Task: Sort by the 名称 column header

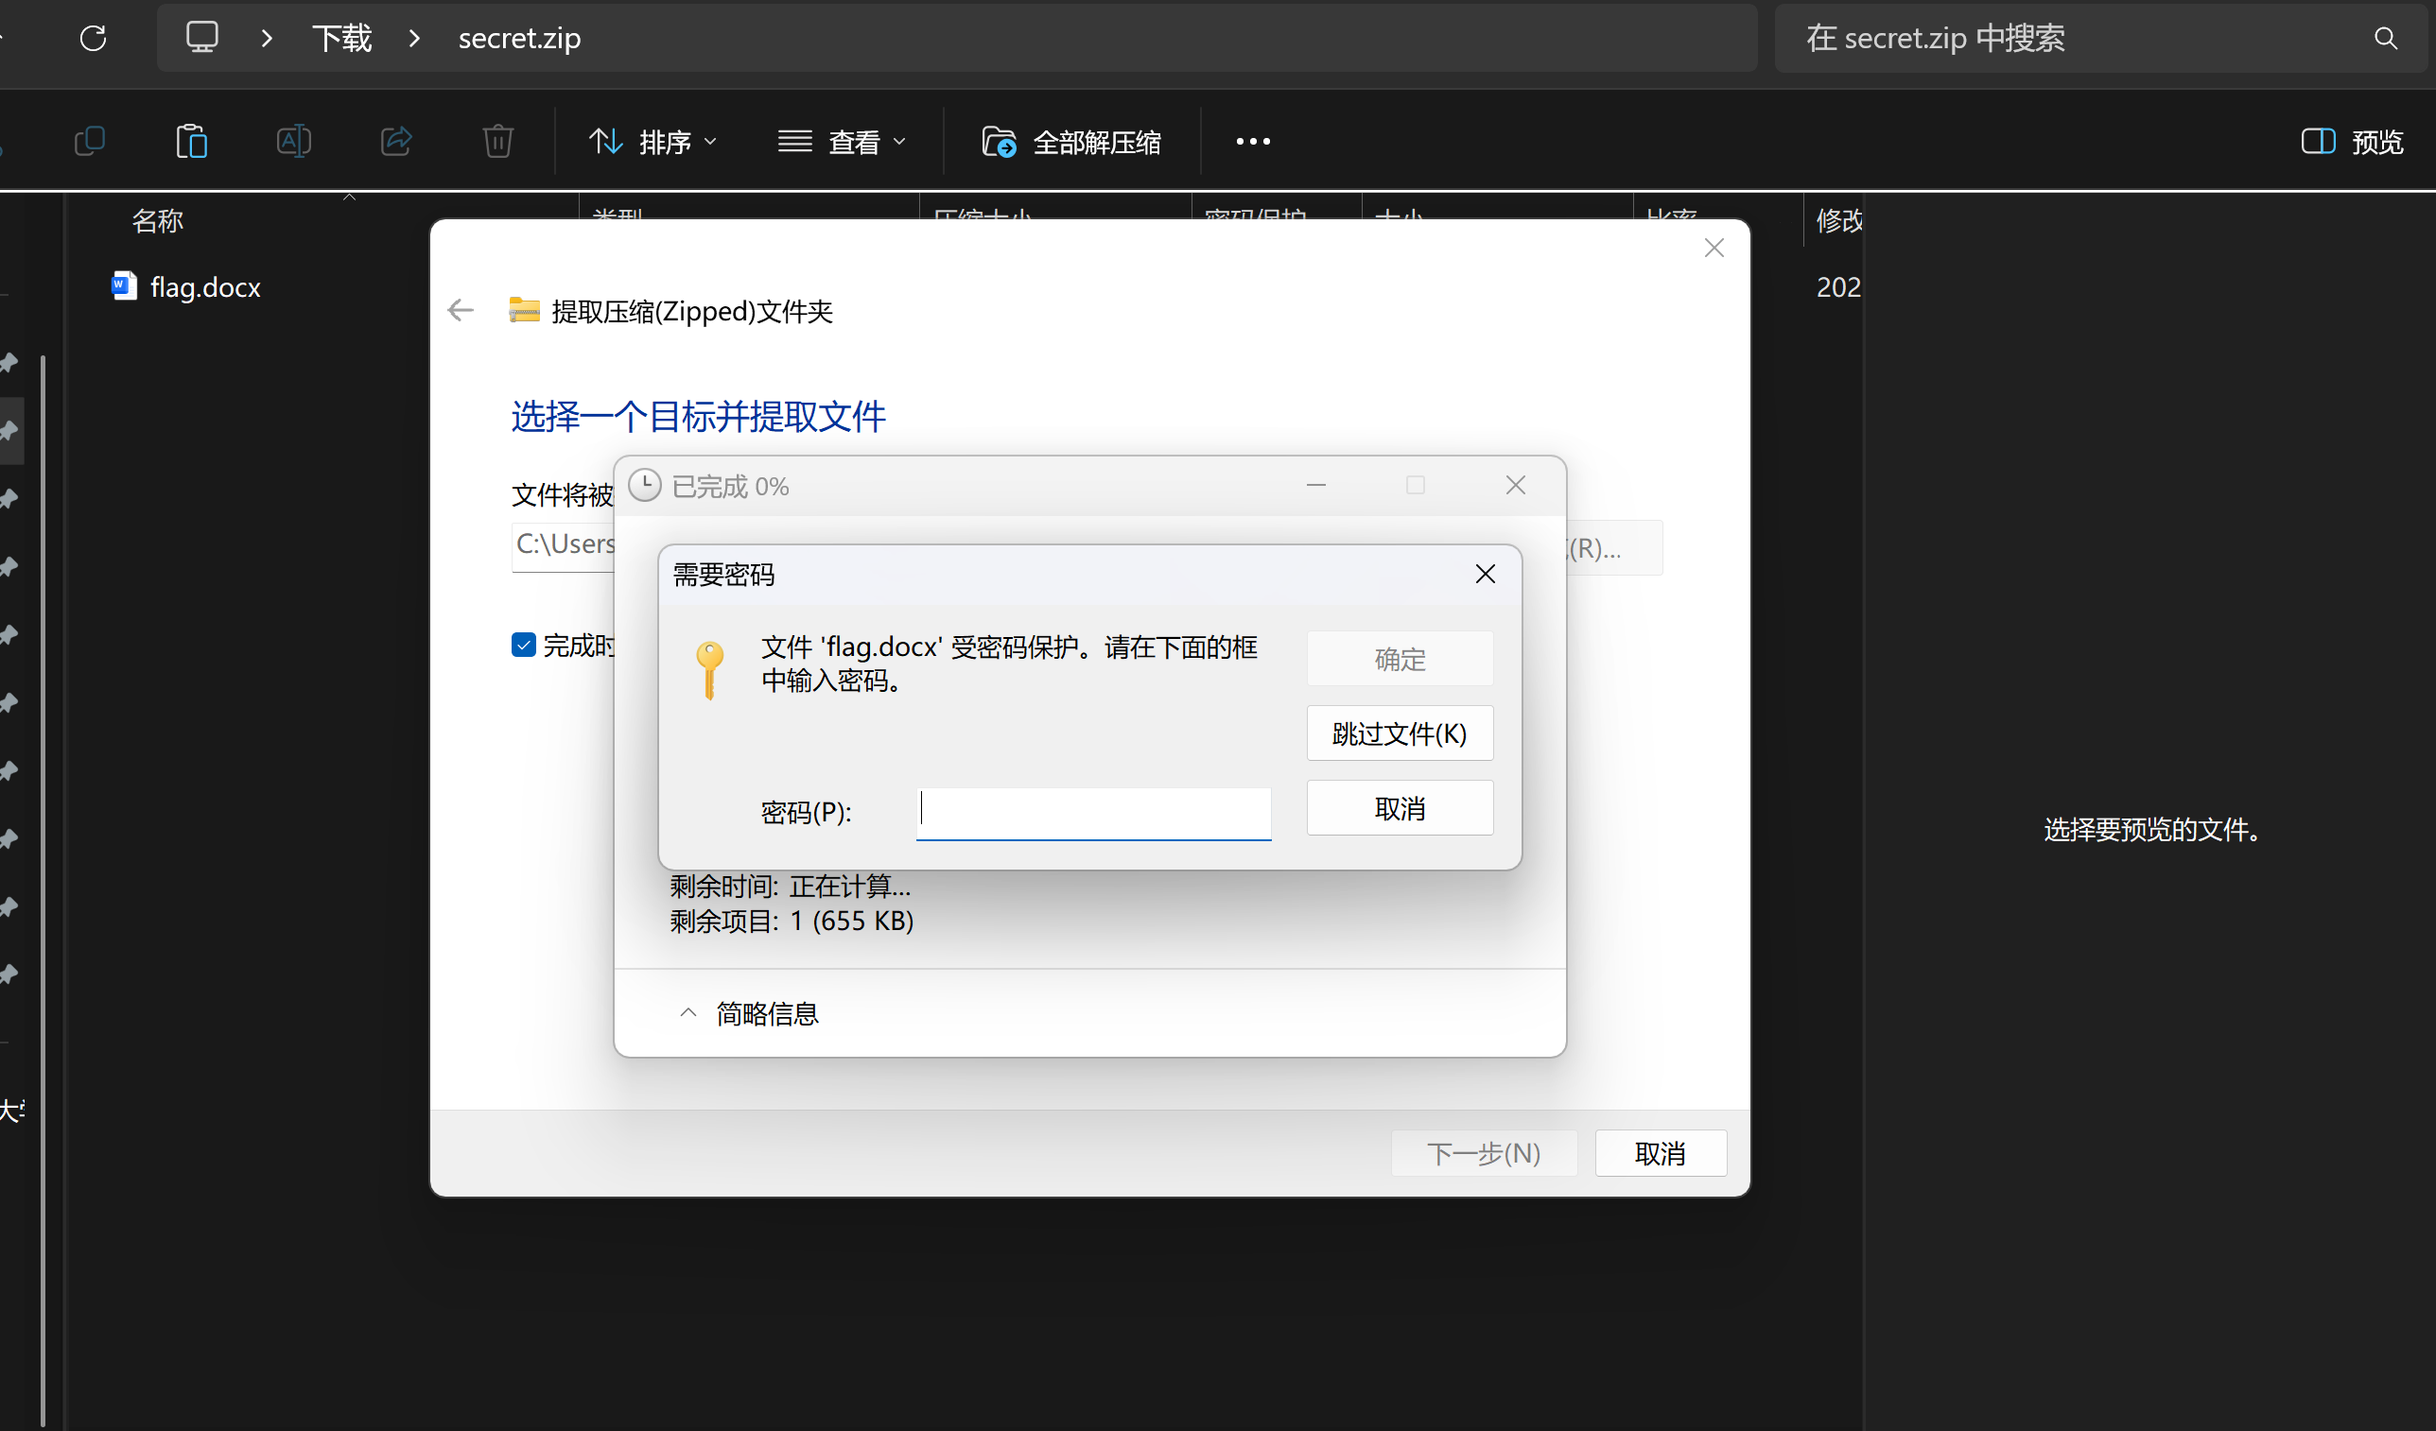Action: (x=158, y=221)
